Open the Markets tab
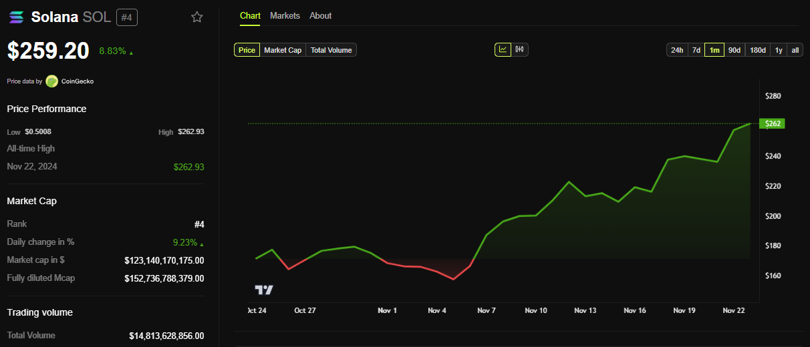 click(285, 15)
